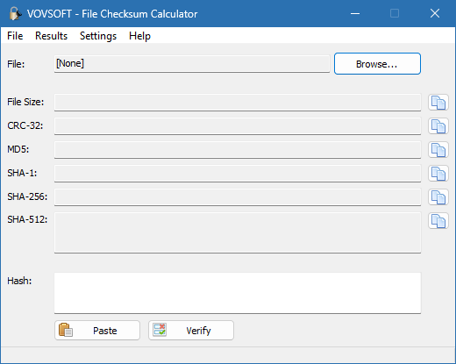This screenshot has height=364, width=456.
Task: Click the VOVSOFT padlock app icon
Action: [x=15, y=13]
